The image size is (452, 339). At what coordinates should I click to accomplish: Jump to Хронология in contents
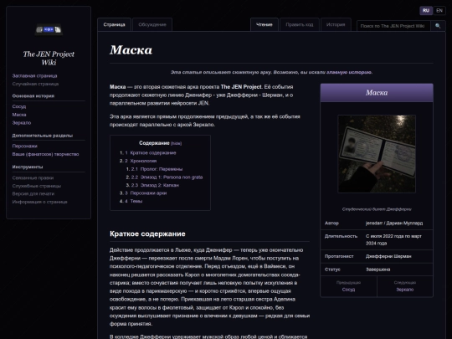[x=143, y=161]
